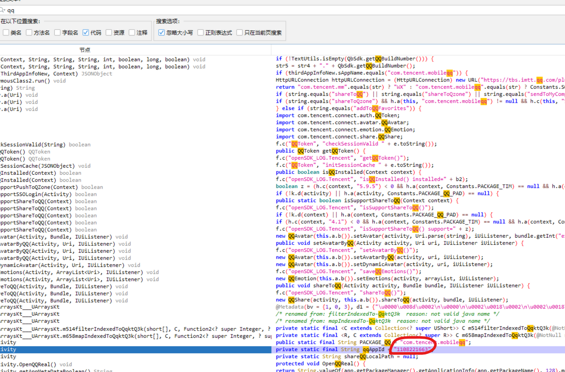The height and width of the screenshot is (372, 565).
Task: Select the "getQQToken()" log line result
Action: click(x=342, y=158)
